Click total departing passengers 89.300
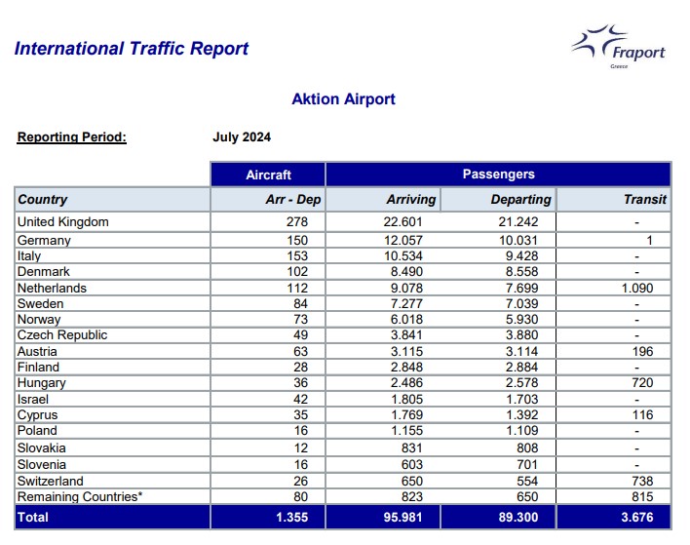 tap(517, 518)
